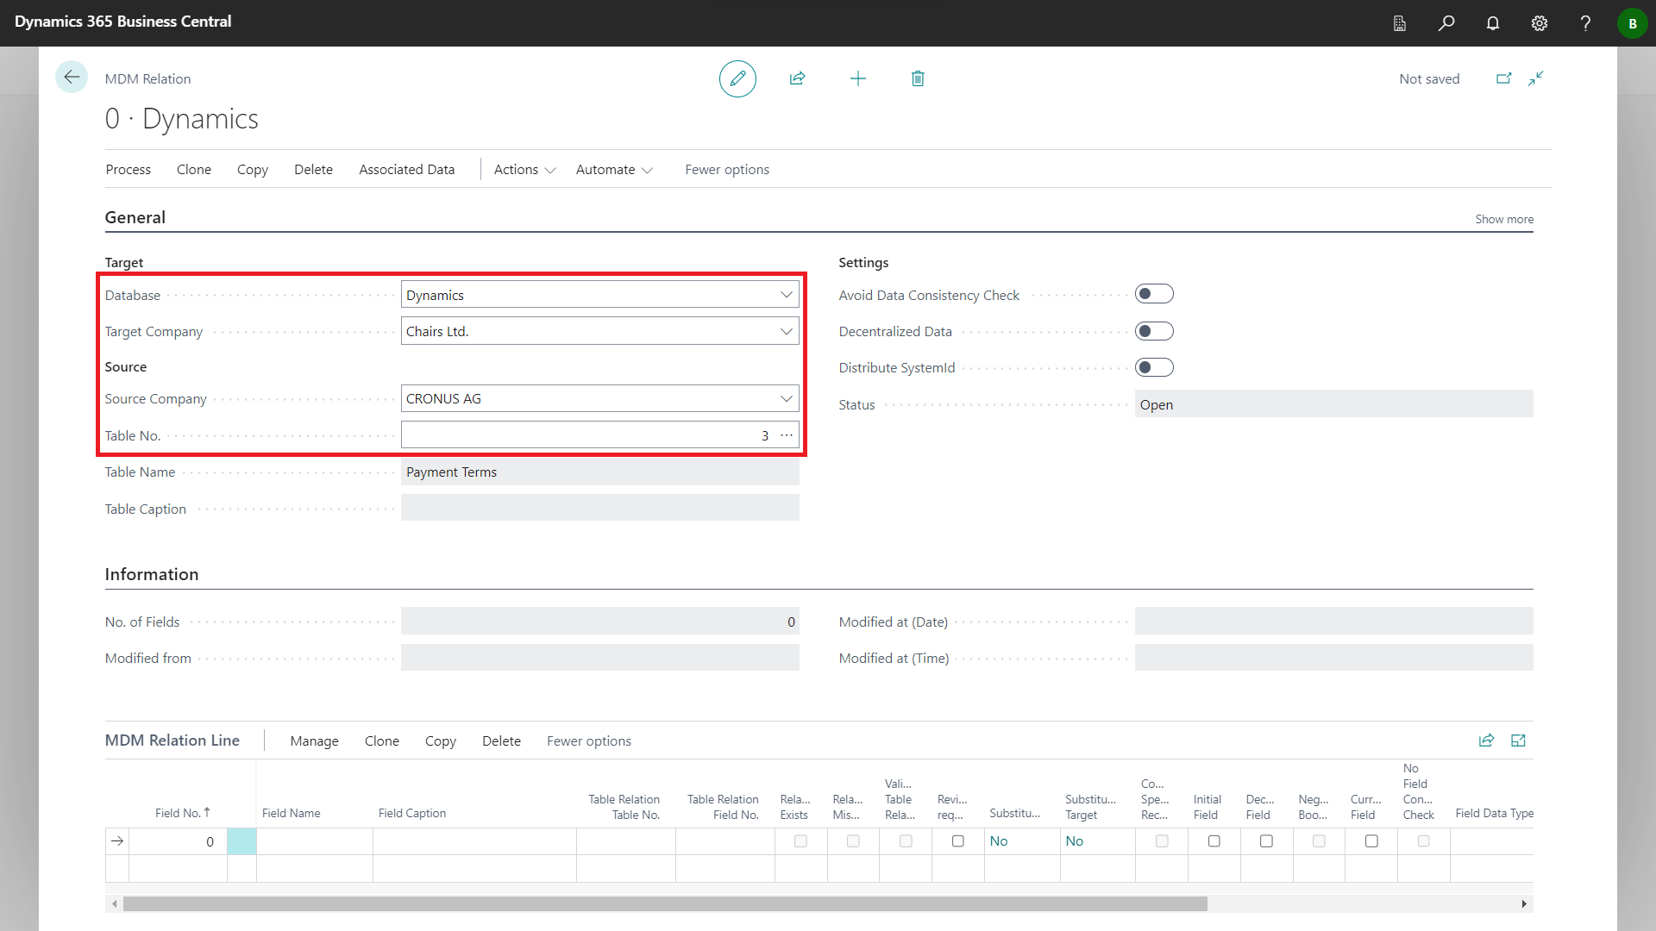Delete record using trash can icon
Image resolution: width=1656 pixels, height=931 pixels.
[918, 78]
